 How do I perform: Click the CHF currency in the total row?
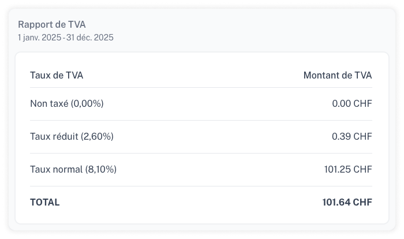tap(362, 203)
